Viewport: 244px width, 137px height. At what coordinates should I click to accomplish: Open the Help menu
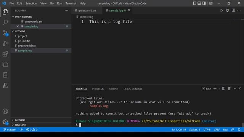click(83, 3)
